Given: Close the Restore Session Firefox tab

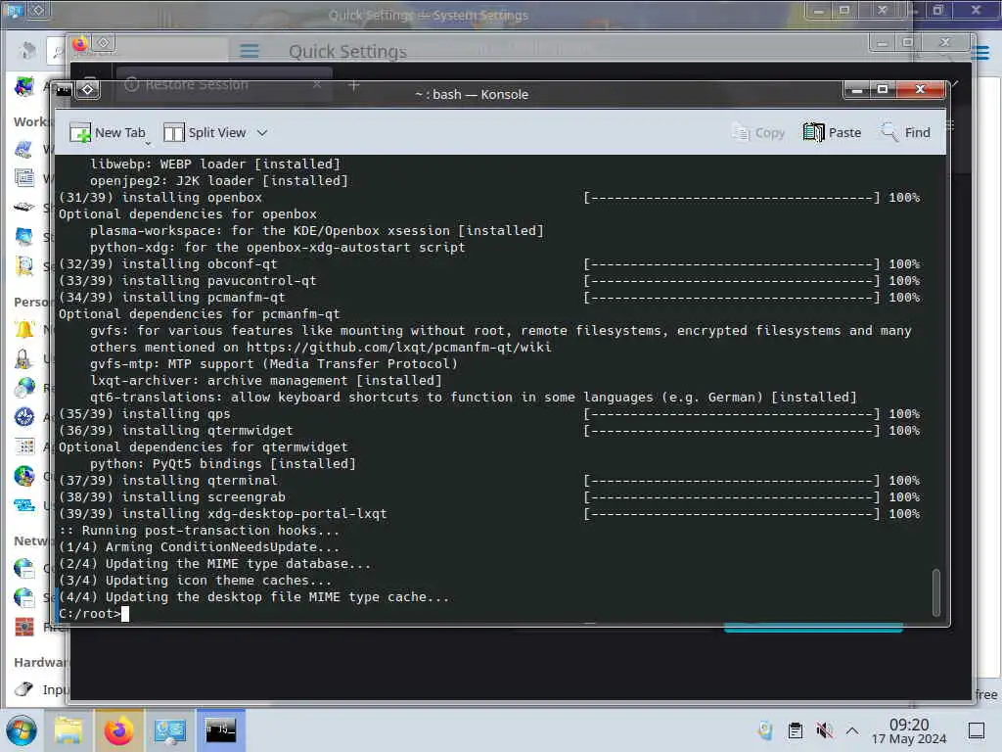Looking at the screenshot, I should pyautogui.click(x=317, y=84).
